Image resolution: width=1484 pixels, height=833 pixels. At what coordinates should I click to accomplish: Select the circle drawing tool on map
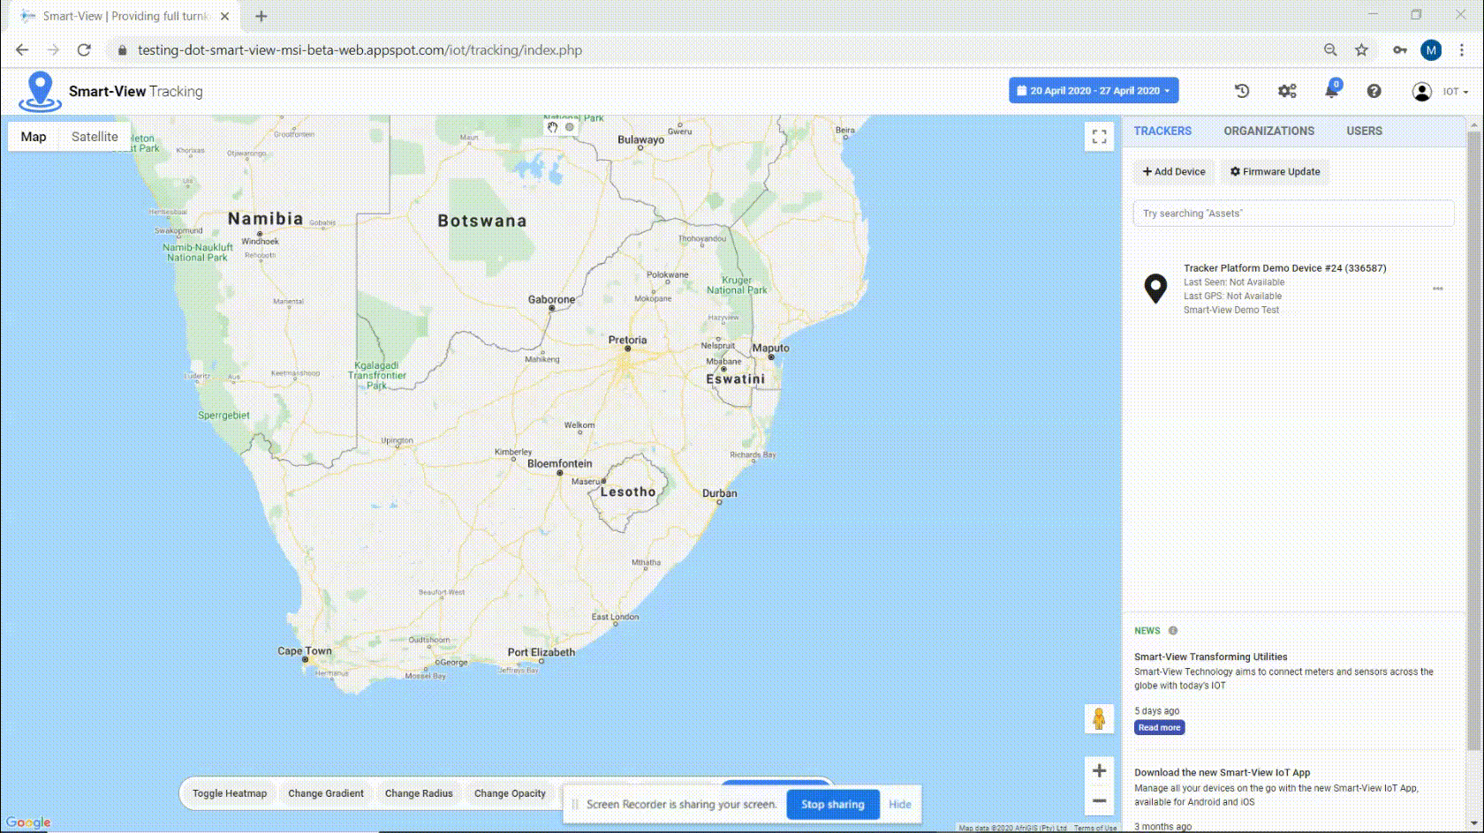point(570,127)
